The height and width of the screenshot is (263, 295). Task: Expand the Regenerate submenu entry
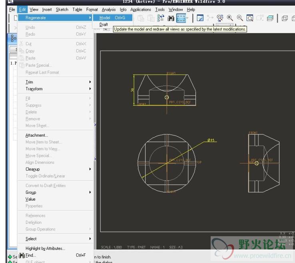click(55, 18)
